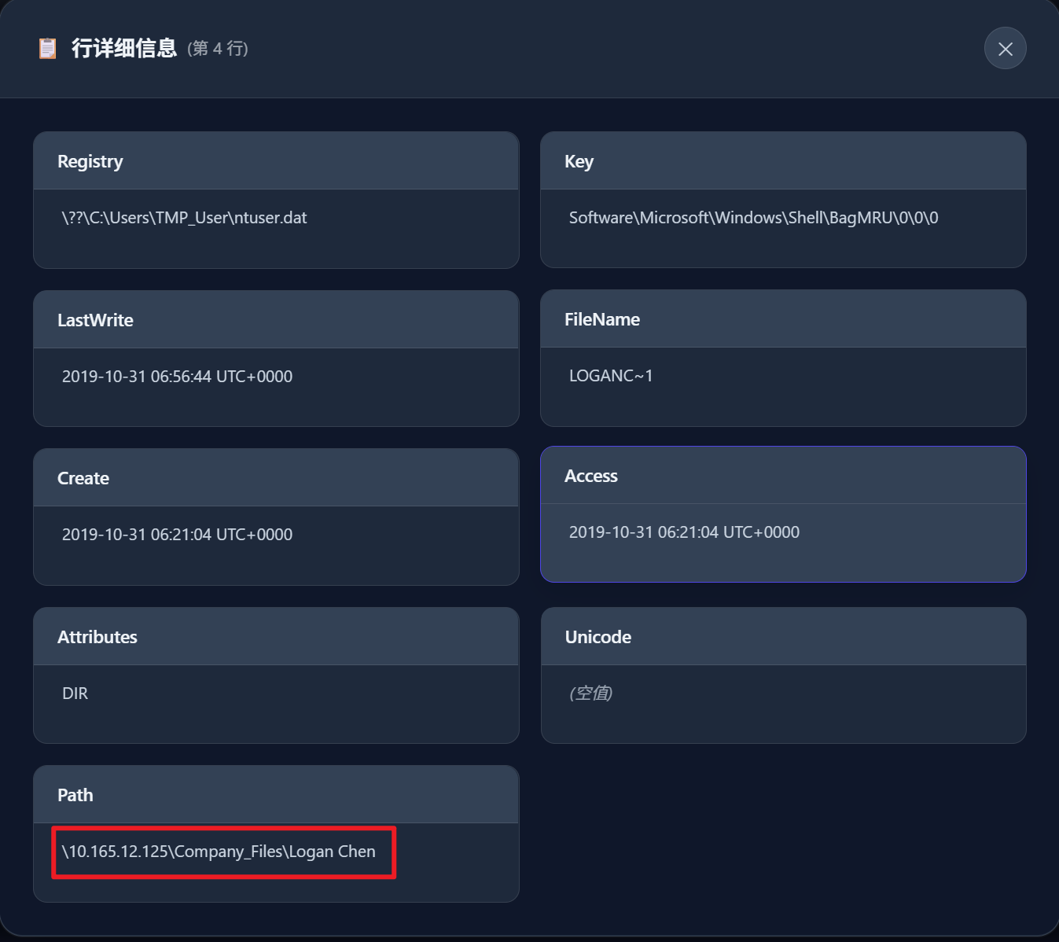
Task: Click the clipboard icon beside the title
Action: (x=48, y=49)
